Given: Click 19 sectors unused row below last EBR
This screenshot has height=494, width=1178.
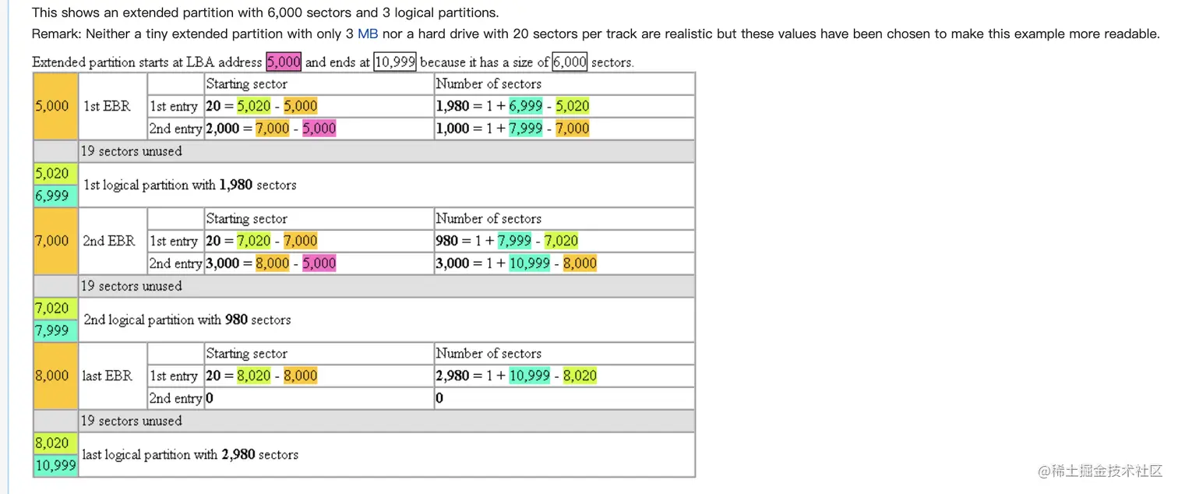Looking at the screenshot, I should tap(386, 421).
